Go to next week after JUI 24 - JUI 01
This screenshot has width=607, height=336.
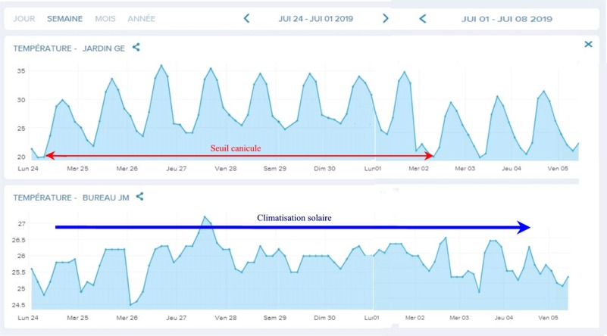(385, 18)
